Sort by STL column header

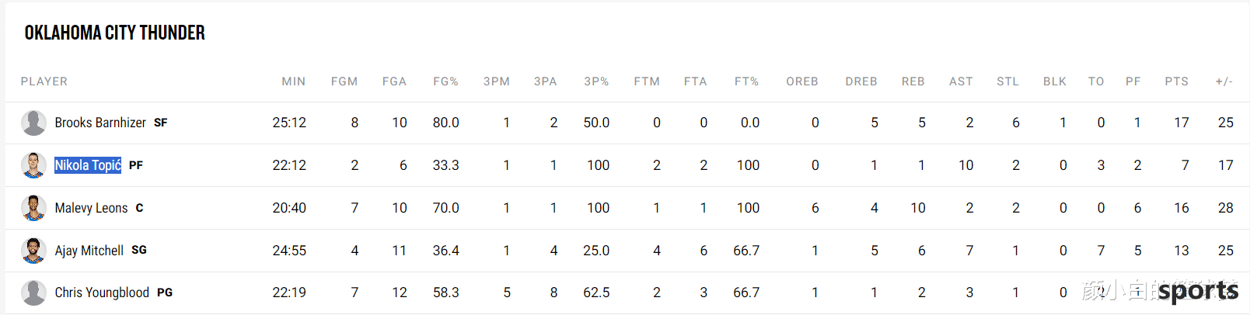[x=1008, y=81]
